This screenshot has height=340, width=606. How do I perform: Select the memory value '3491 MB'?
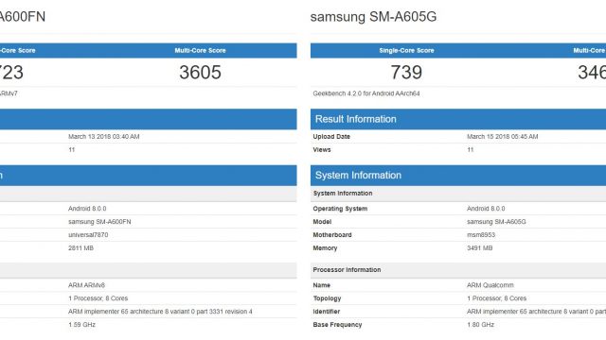tap(479, 247)
